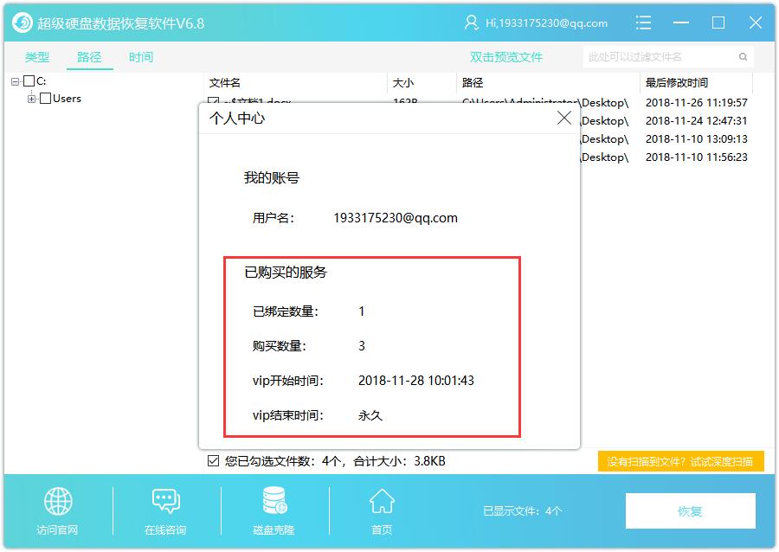Click the 恢复 recover button
Viewport: 779px width, 552px height.
(690, 511)
